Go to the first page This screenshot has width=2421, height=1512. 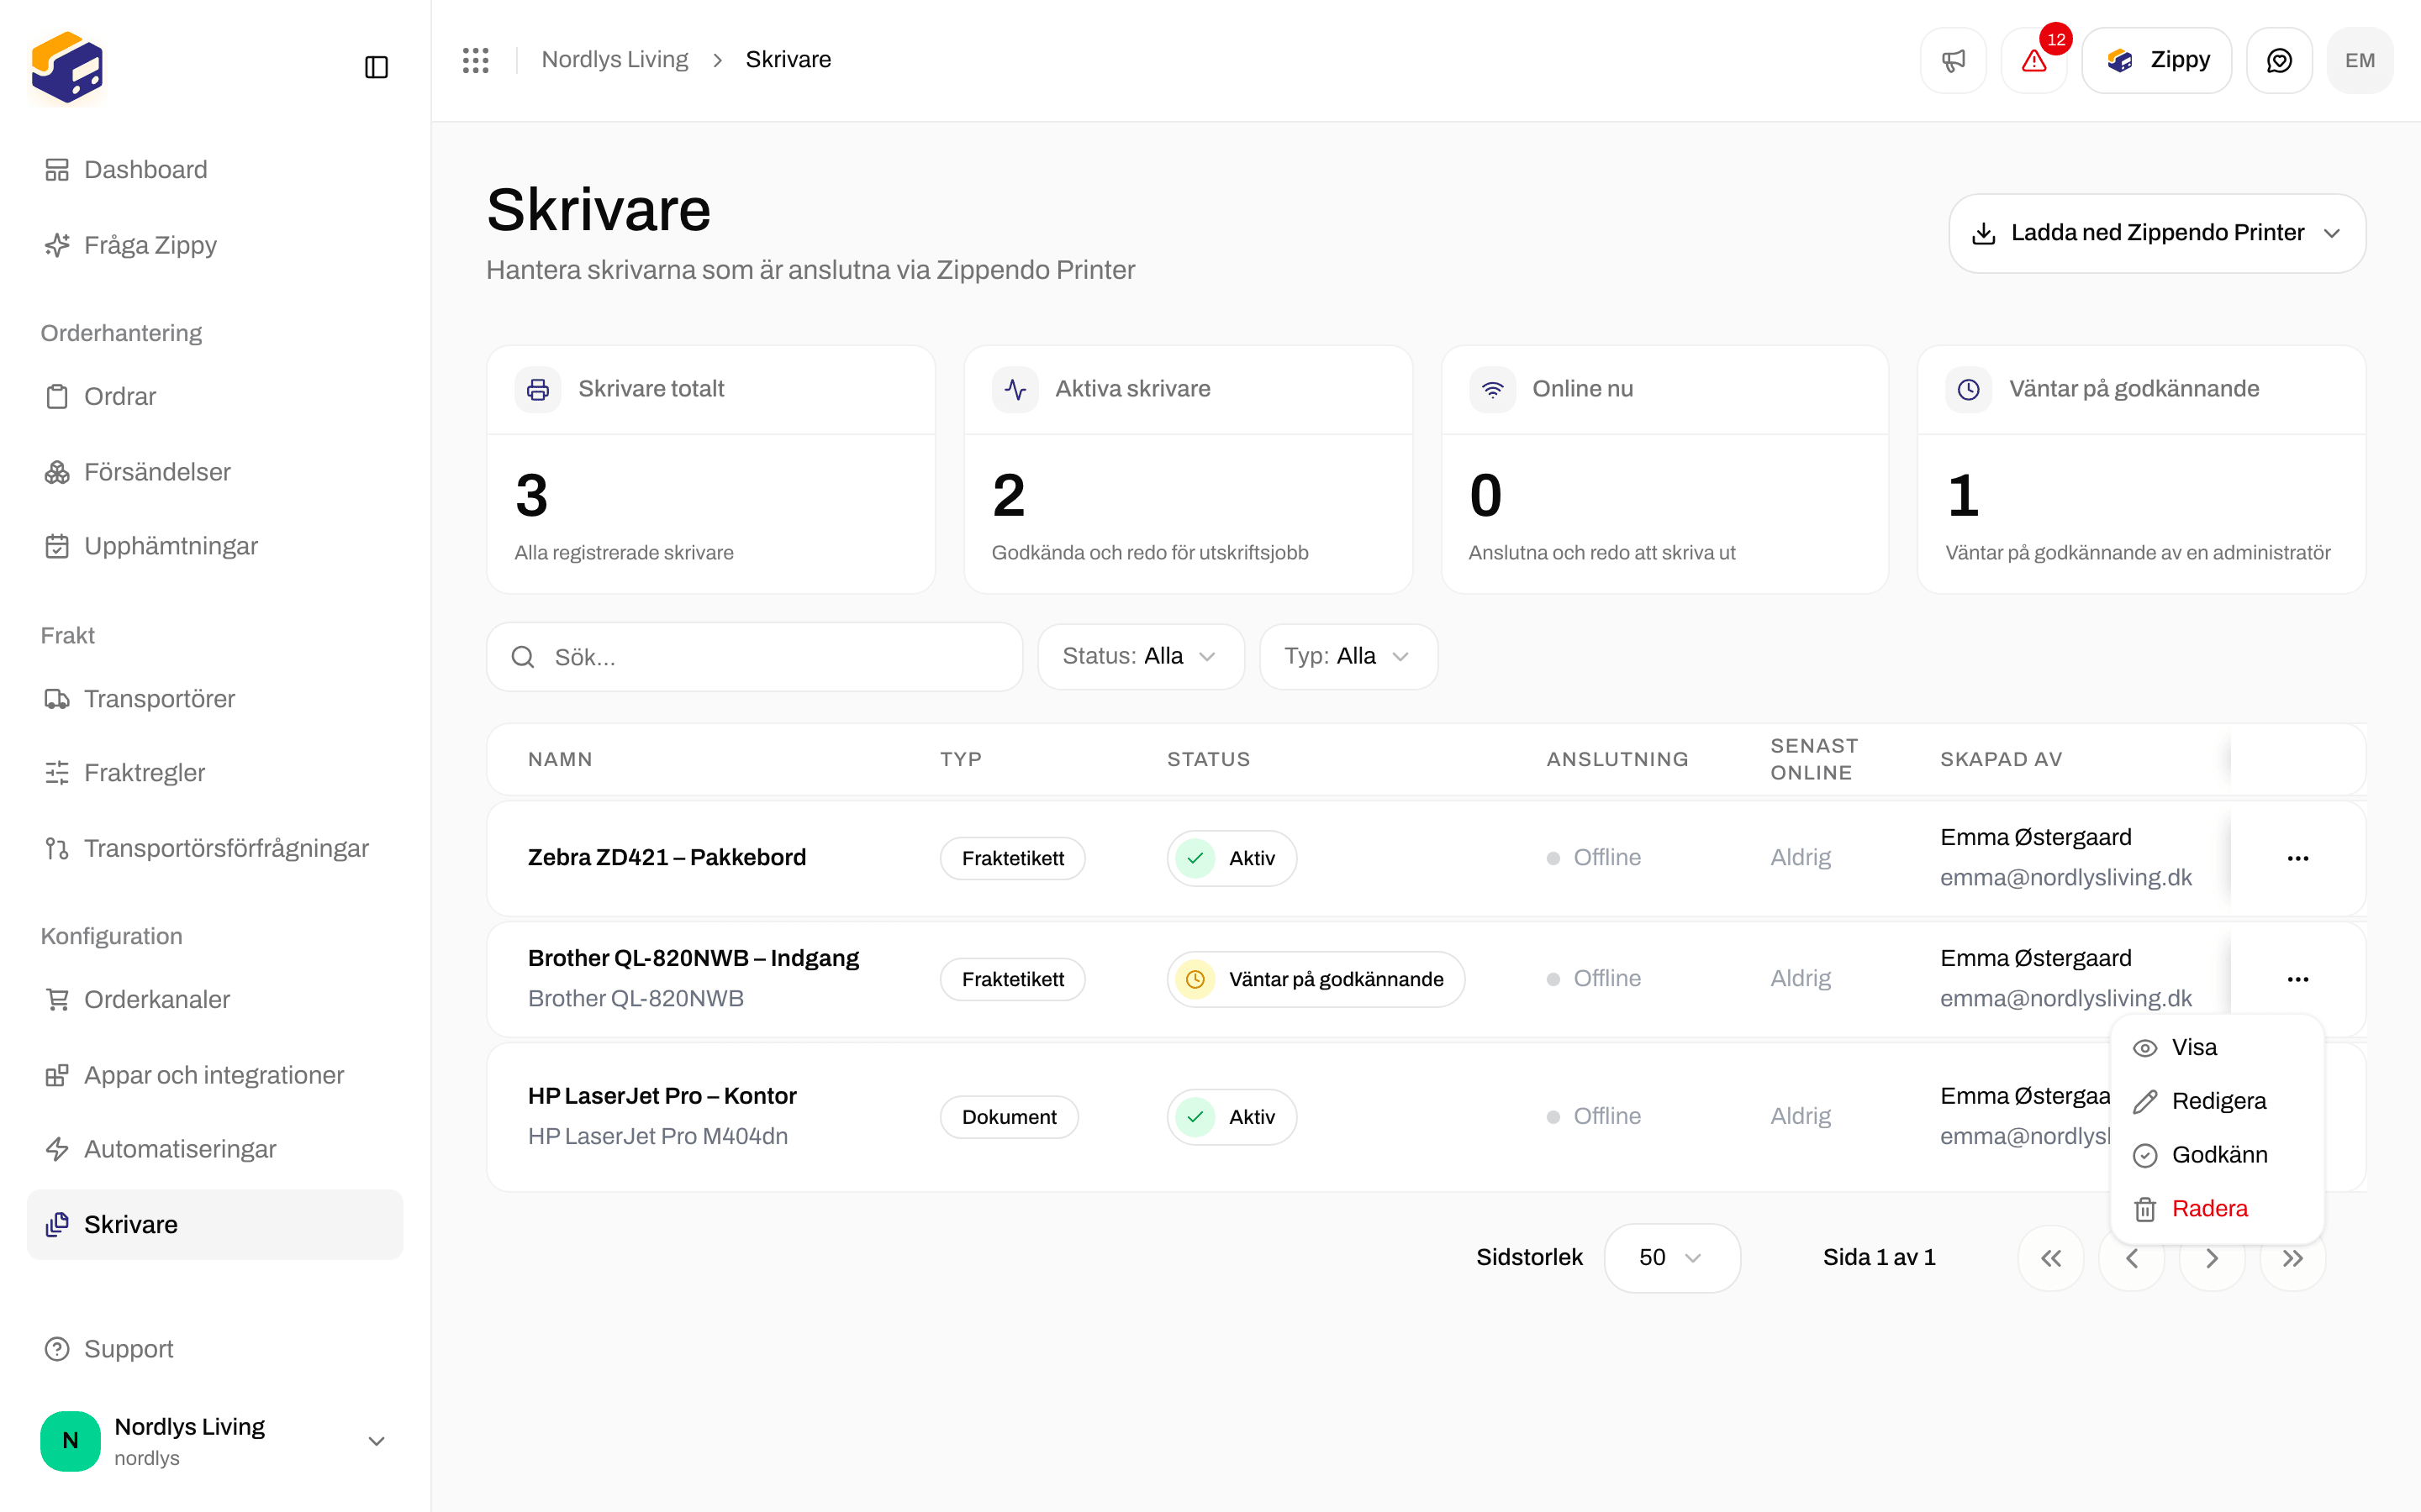[2051, 1258]
